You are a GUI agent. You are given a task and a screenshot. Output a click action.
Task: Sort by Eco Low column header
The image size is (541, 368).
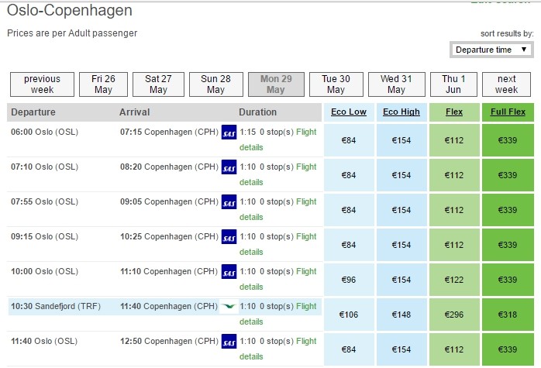349,112
